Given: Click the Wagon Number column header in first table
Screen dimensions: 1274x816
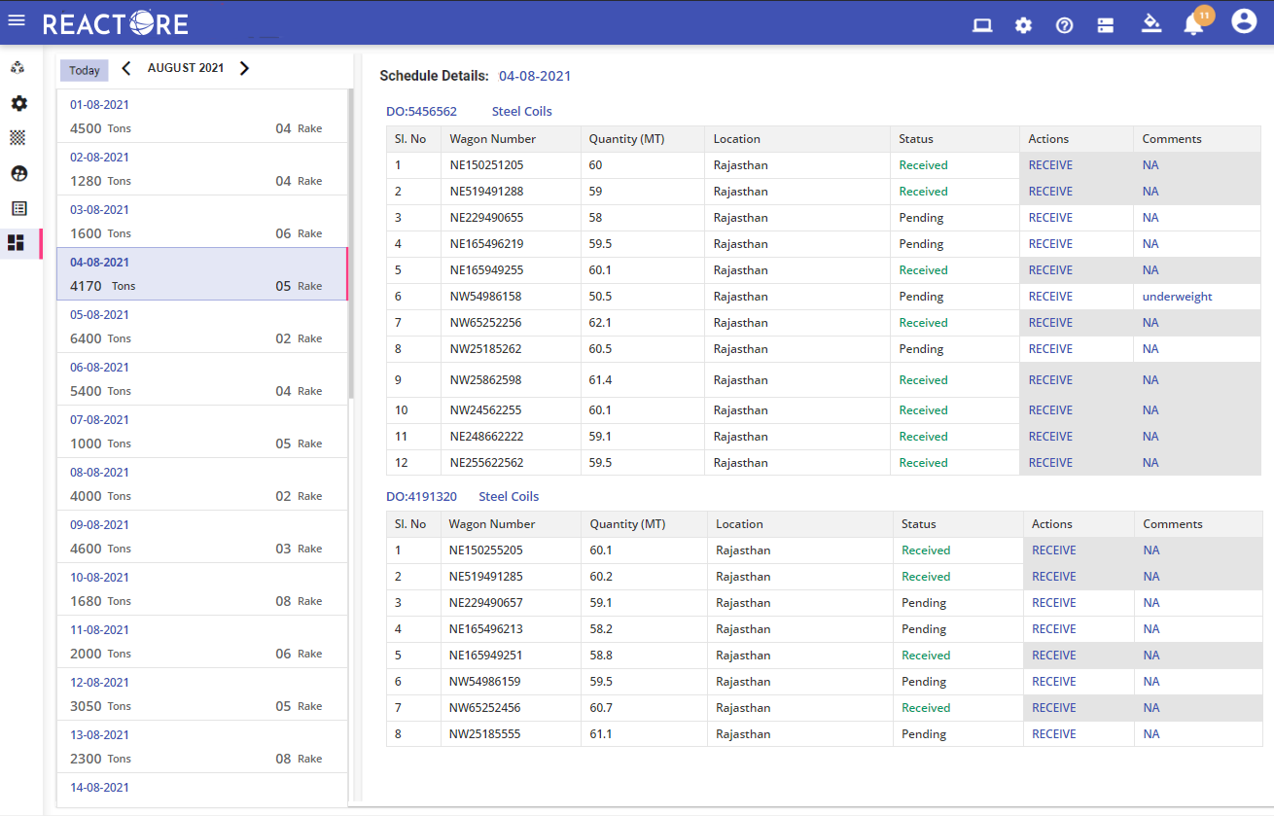Looking at the screenshot, I should 492,139.
